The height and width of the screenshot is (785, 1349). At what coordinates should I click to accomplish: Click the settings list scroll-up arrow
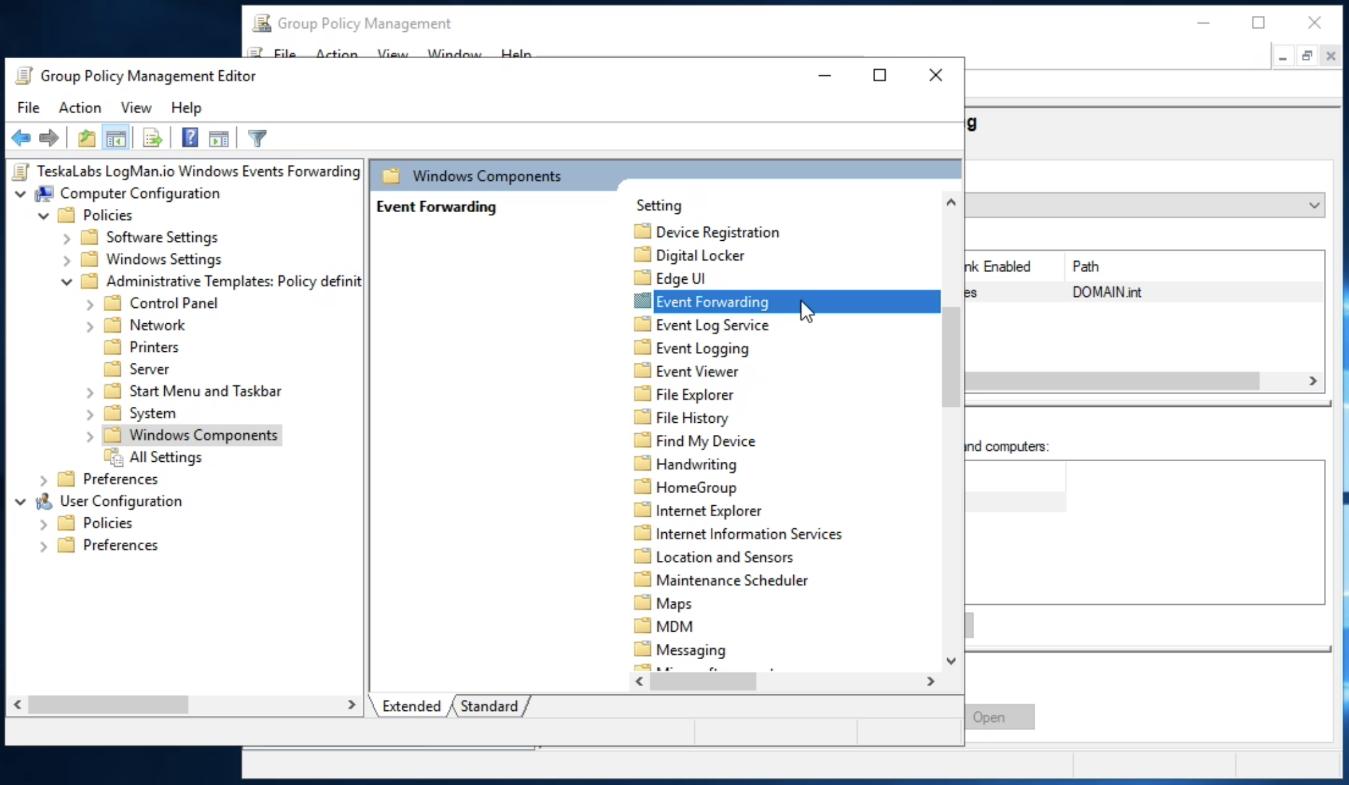click(x=950, y=202)
